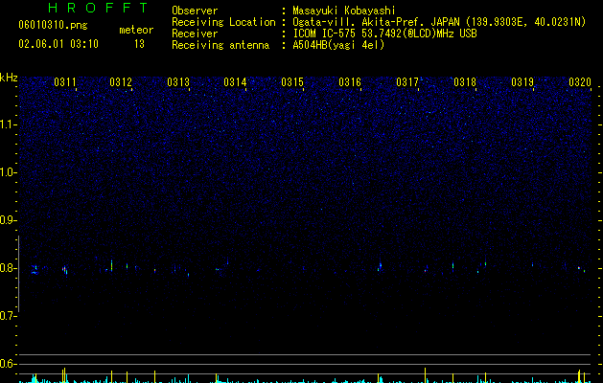Viewport: 603px width, 383px height.
Task: Click the observer name Masayuki Kobayashi
Action: [344, 11]
